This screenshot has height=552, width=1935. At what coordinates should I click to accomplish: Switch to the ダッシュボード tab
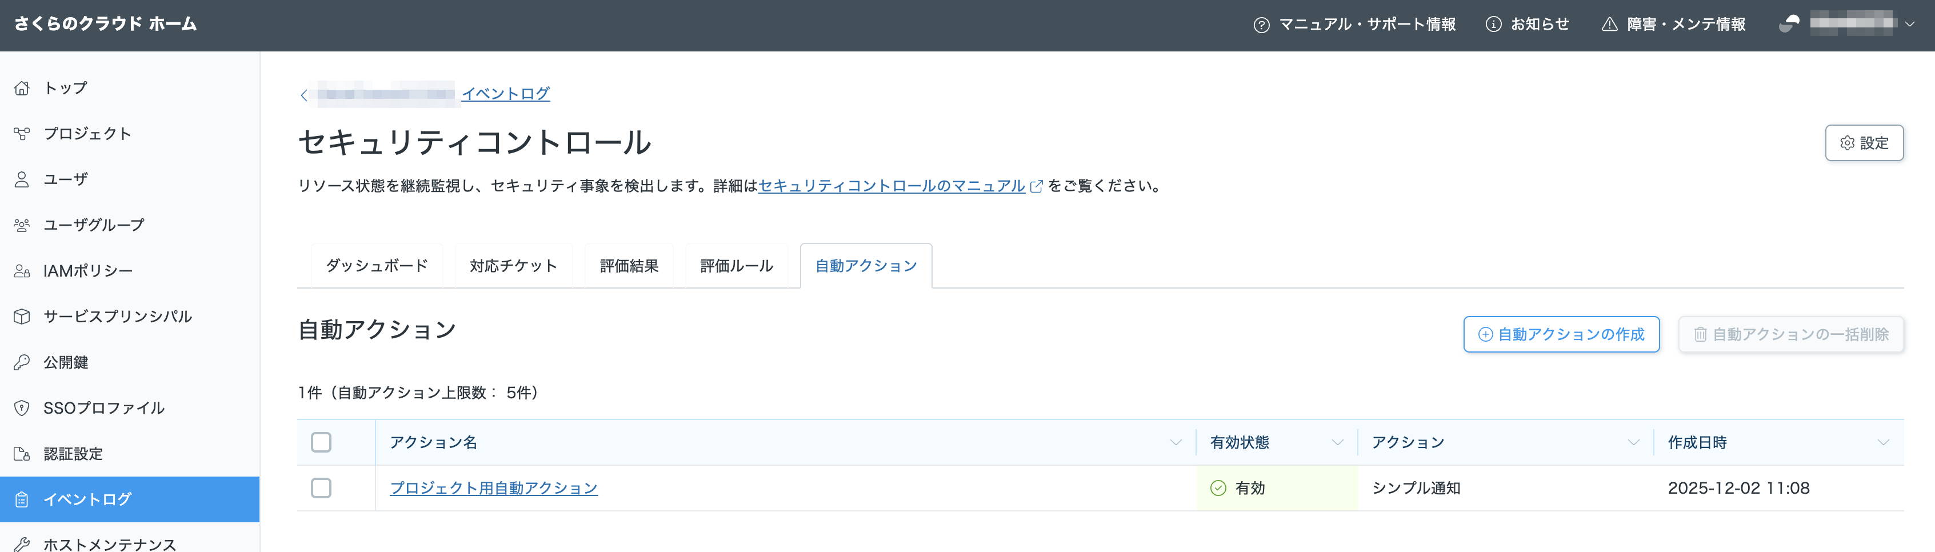tap(377, 266)
